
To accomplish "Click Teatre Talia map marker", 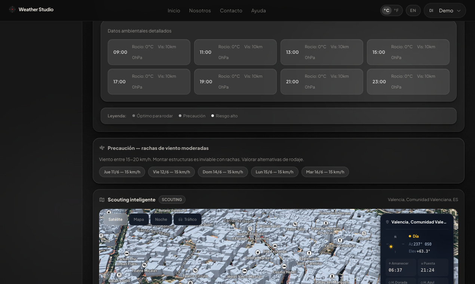I will [x=295, y=224].
